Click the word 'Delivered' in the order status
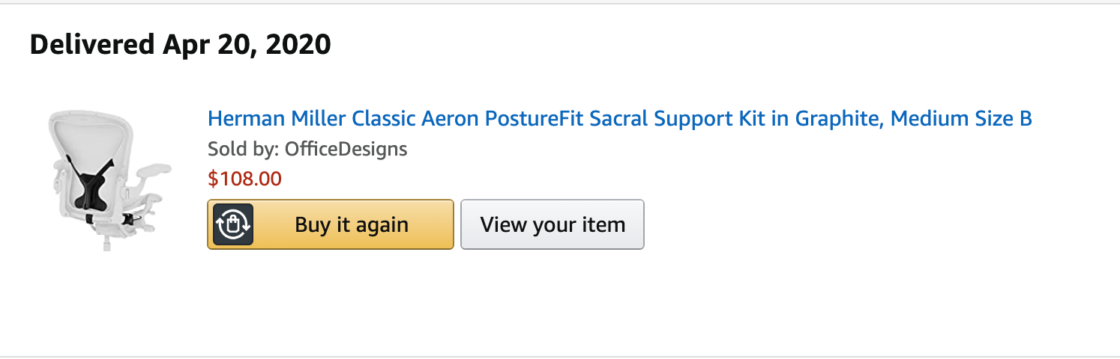This screenshot has height=359, width=1120. point(92,45)
